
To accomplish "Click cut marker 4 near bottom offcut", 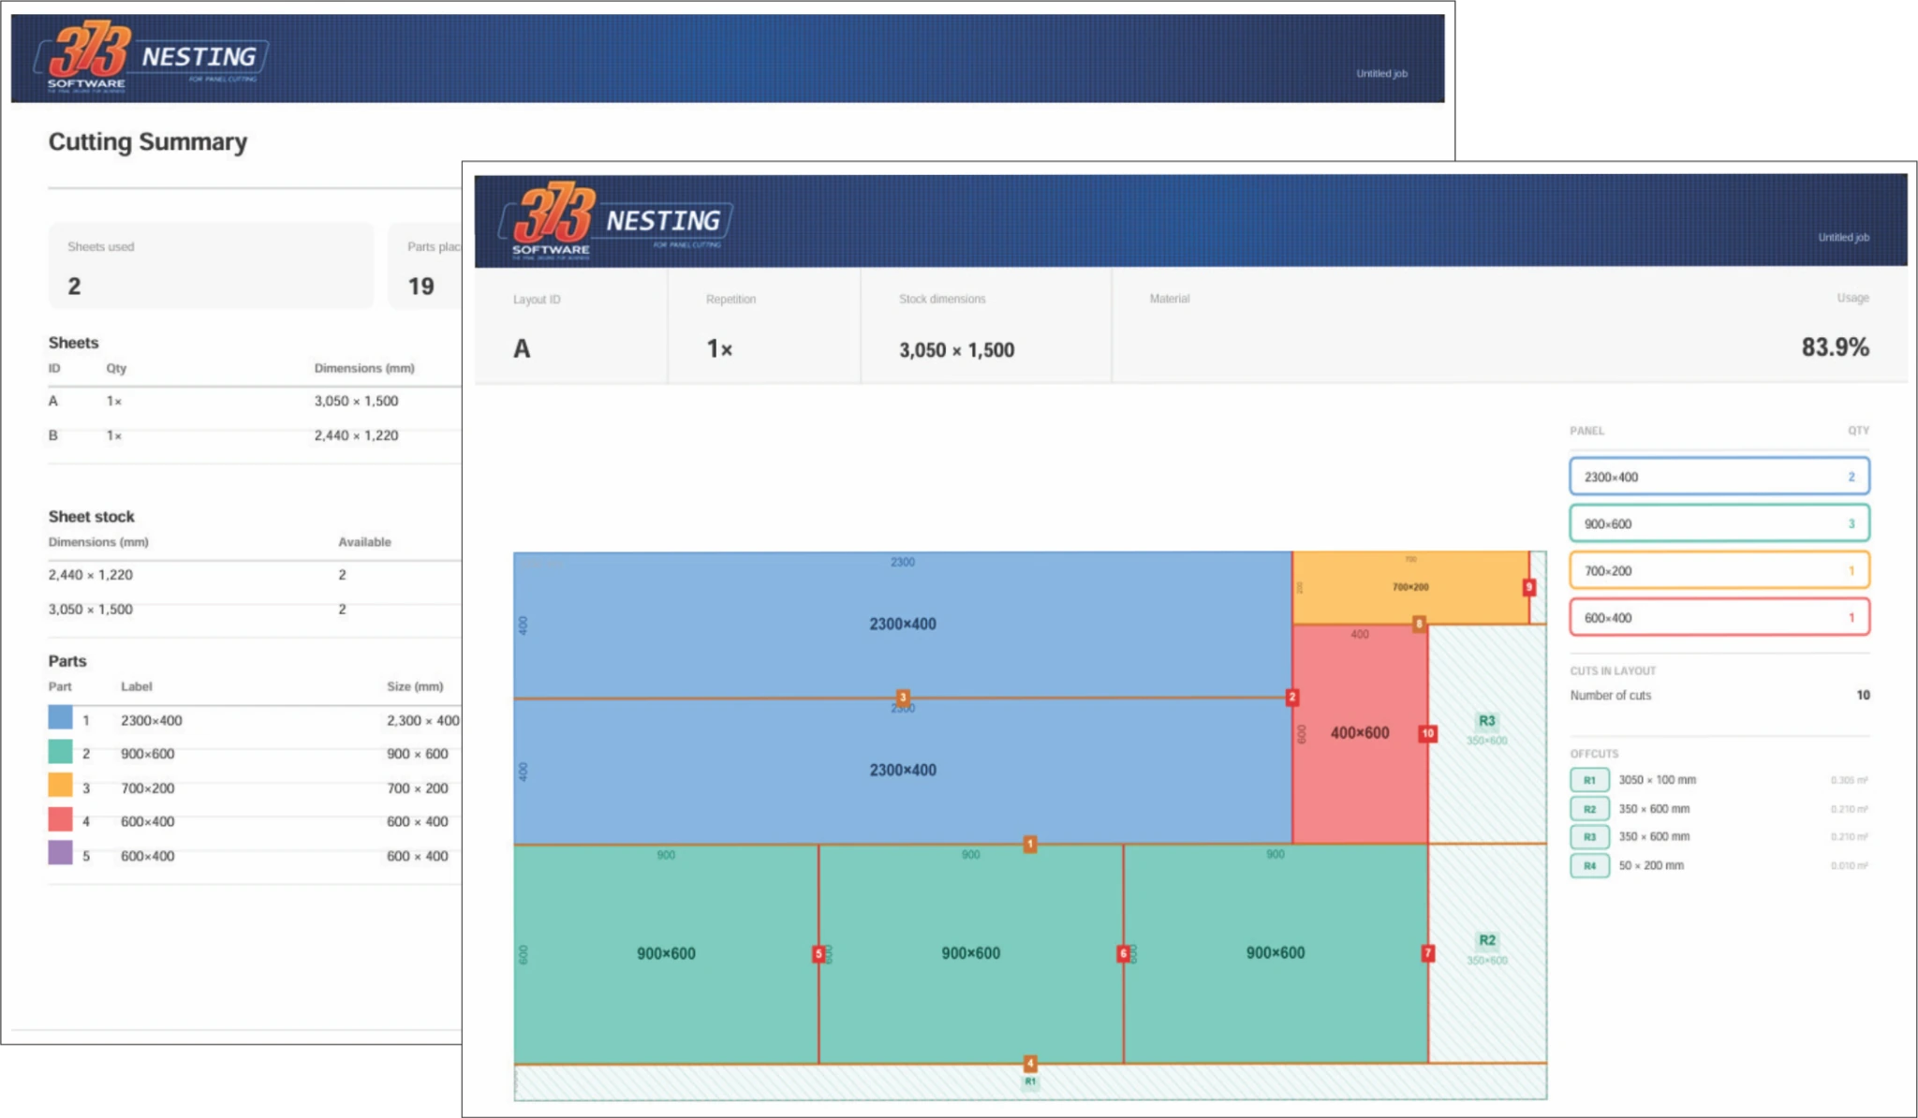I will tap(1030, 1064).
